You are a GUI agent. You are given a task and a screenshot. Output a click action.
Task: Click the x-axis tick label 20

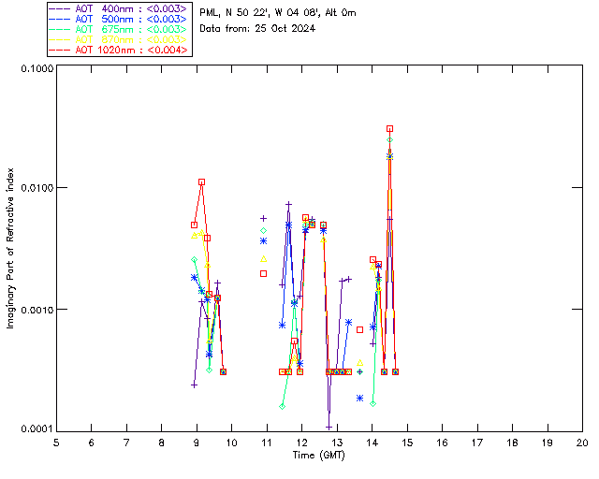point(582,442)
